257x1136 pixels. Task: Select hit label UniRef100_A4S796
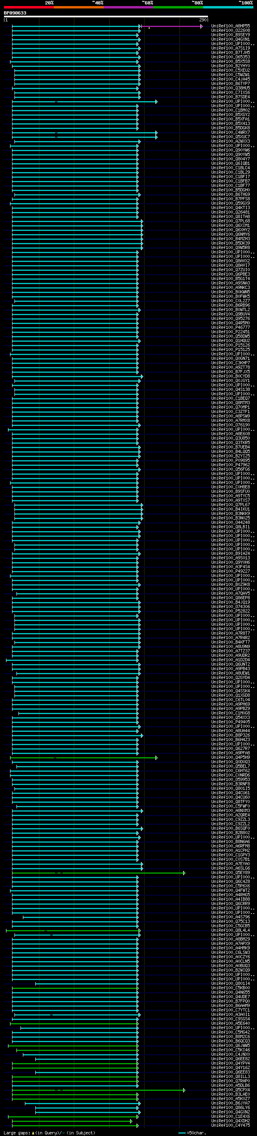click(x=230, y=917)
